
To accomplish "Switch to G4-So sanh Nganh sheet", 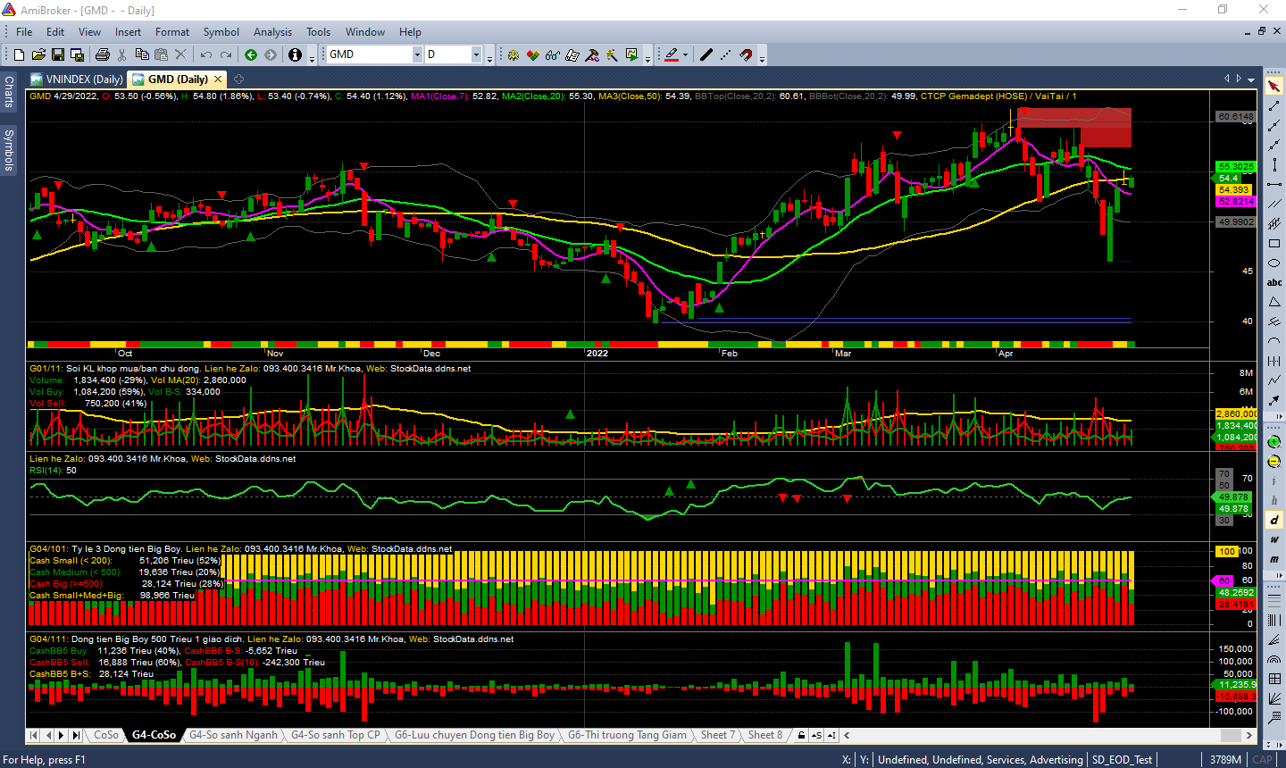I will click(233, 735).
